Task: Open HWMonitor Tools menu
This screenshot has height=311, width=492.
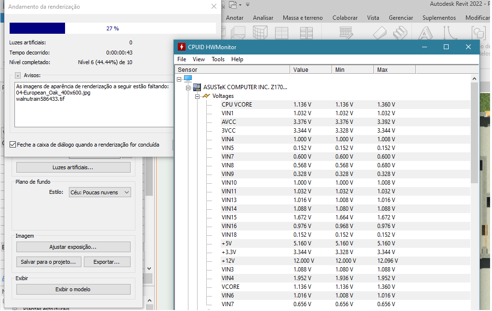Action: pos(218,59)
